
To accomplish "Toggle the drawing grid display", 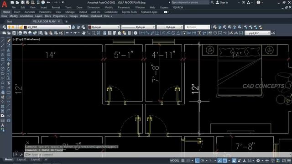I will point(183,160).
